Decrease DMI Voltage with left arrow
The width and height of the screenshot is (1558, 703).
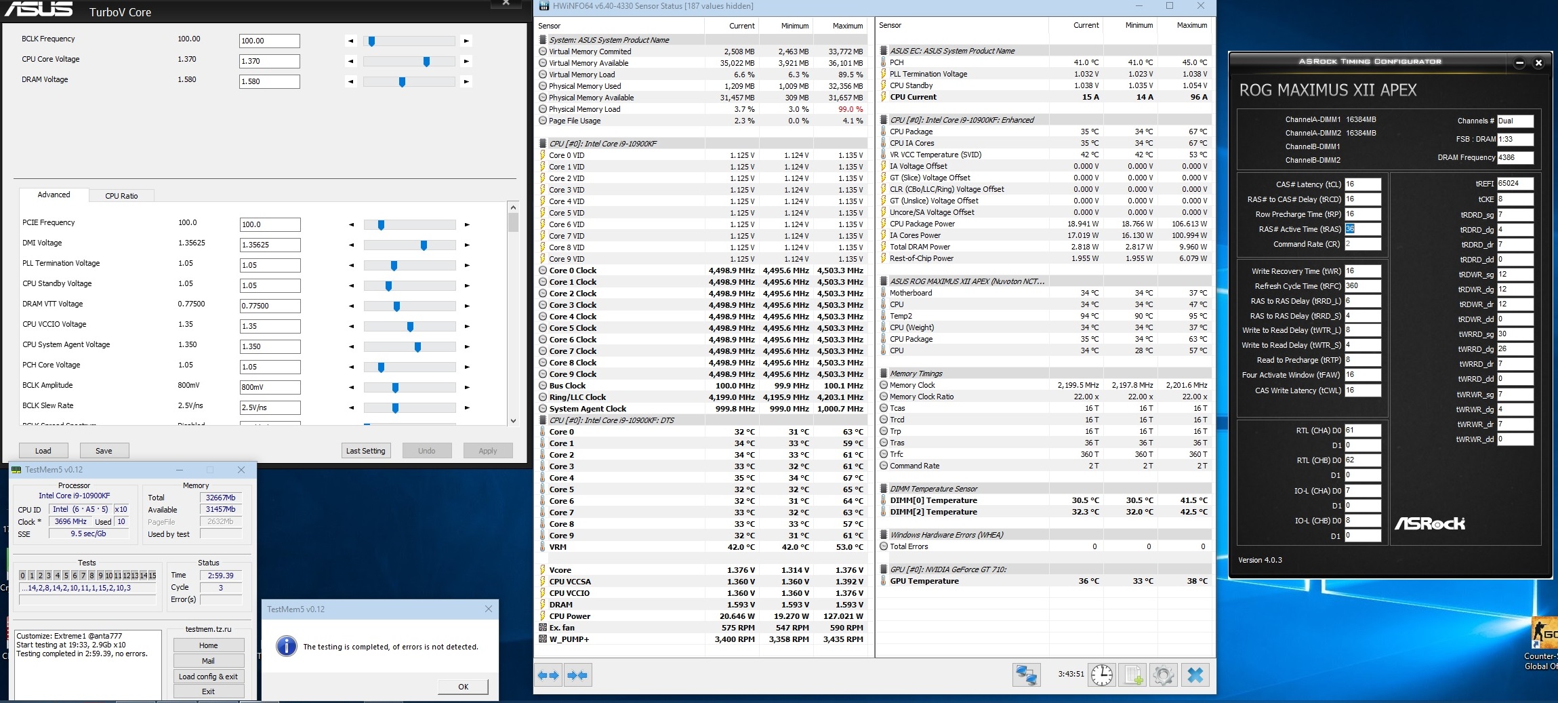pos(351,245)
